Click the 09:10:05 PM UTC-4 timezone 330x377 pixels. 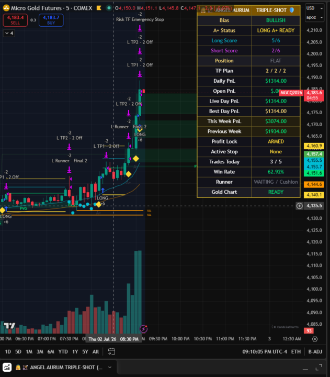point(265,351)
